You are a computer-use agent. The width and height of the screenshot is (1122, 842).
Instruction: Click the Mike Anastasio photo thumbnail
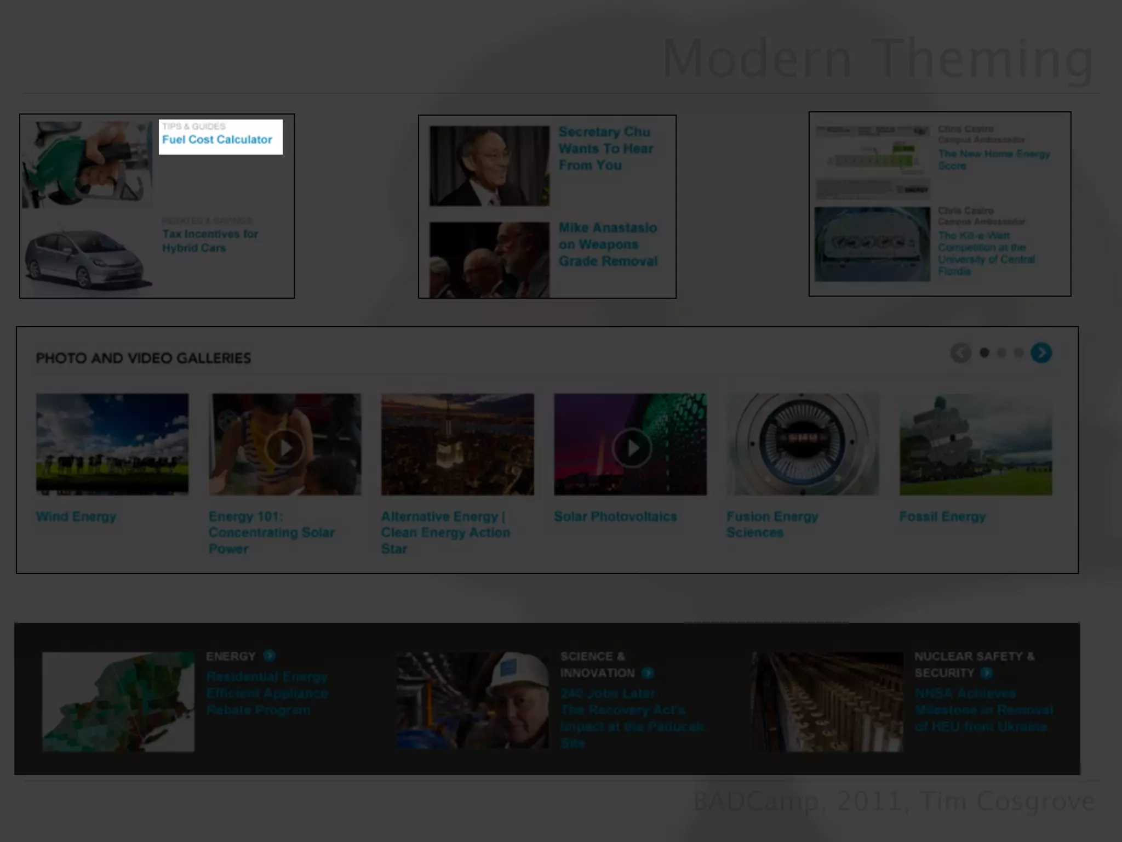pyautogui.click(x=489, y=260)
